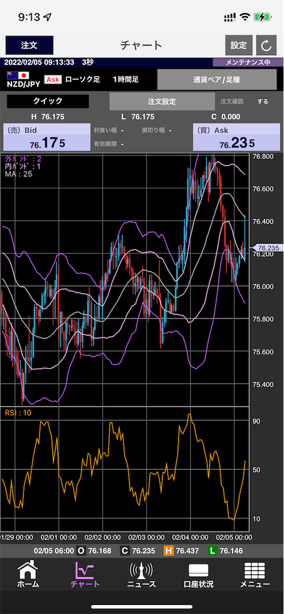Toggle the red Ask price type badge
This screenshot has height=614, width=284.
coord(53,80)
